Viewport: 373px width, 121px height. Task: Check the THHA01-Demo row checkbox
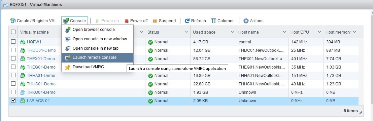tap(13, 75)
